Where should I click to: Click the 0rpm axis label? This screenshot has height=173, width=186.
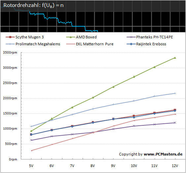(13, 159)
